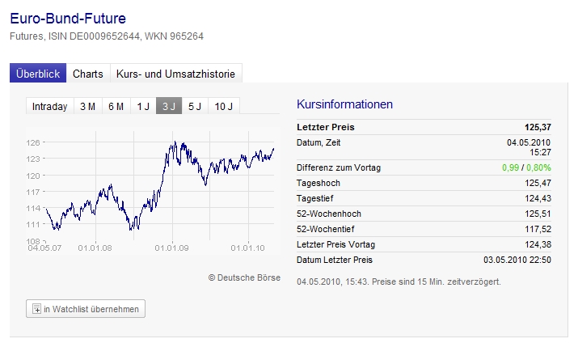Click the active 3 J range tab
578x343 pixels.
tap(169, 107)
